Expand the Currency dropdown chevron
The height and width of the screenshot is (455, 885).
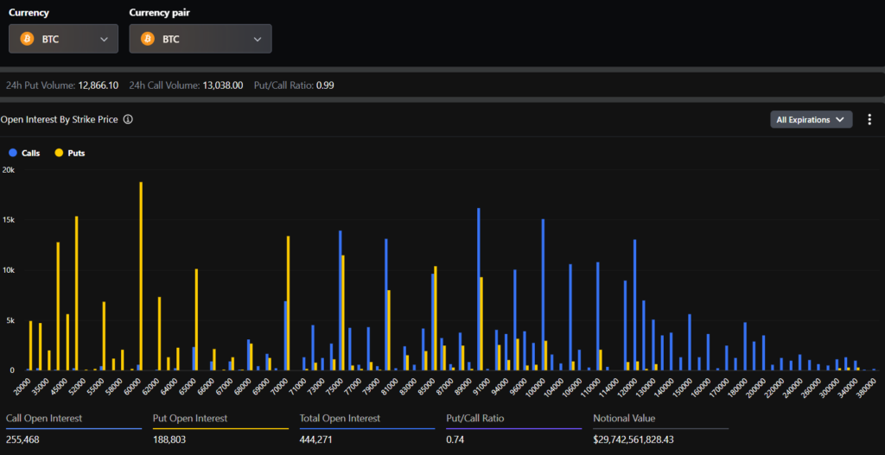(x=104, y=39)
